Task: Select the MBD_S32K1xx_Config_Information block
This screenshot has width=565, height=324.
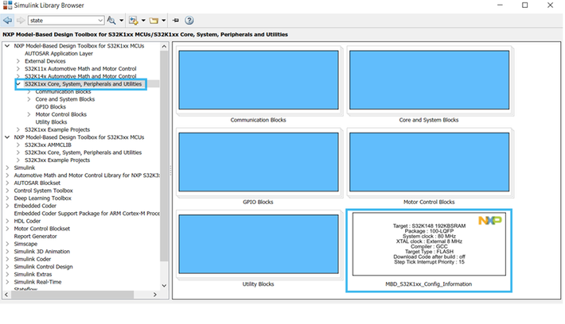Action: [429, 244]
